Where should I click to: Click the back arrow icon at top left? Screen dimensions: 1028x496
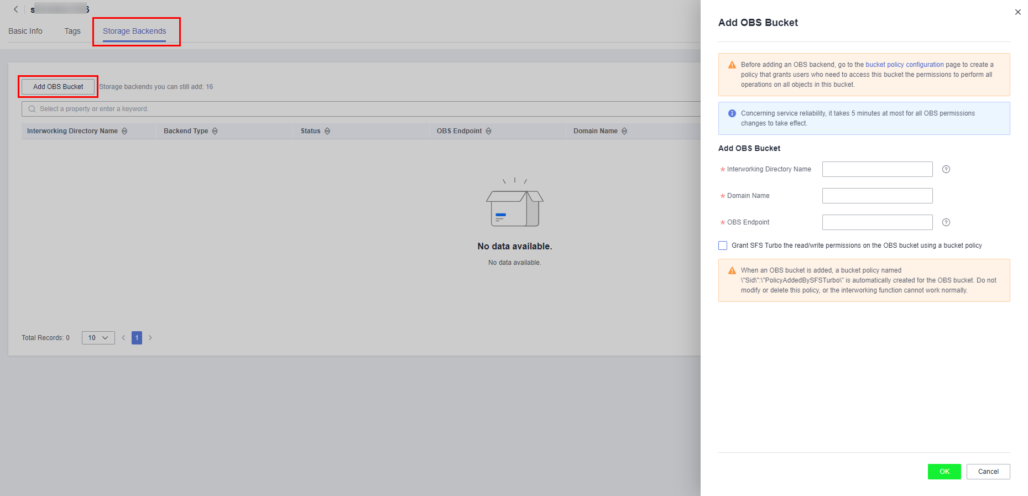[x=15, y=9]
